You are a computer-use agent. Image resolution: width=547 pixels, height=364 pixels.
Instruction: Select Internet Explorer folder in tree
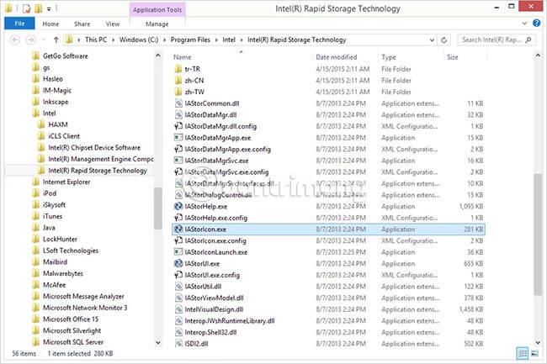pos(66,182)
